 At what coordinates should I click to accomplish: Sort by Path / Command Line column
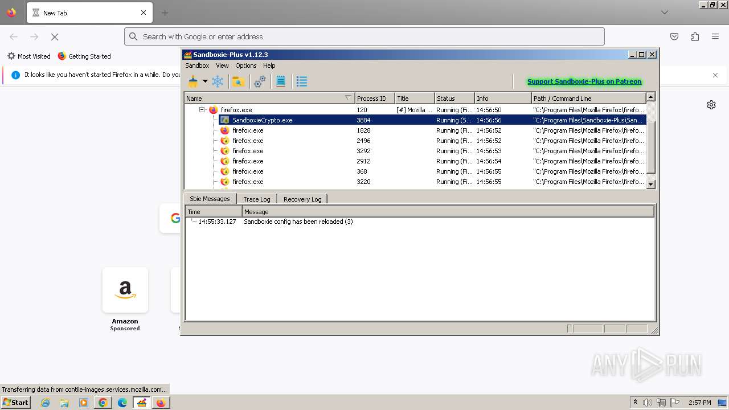pos(588,98)
